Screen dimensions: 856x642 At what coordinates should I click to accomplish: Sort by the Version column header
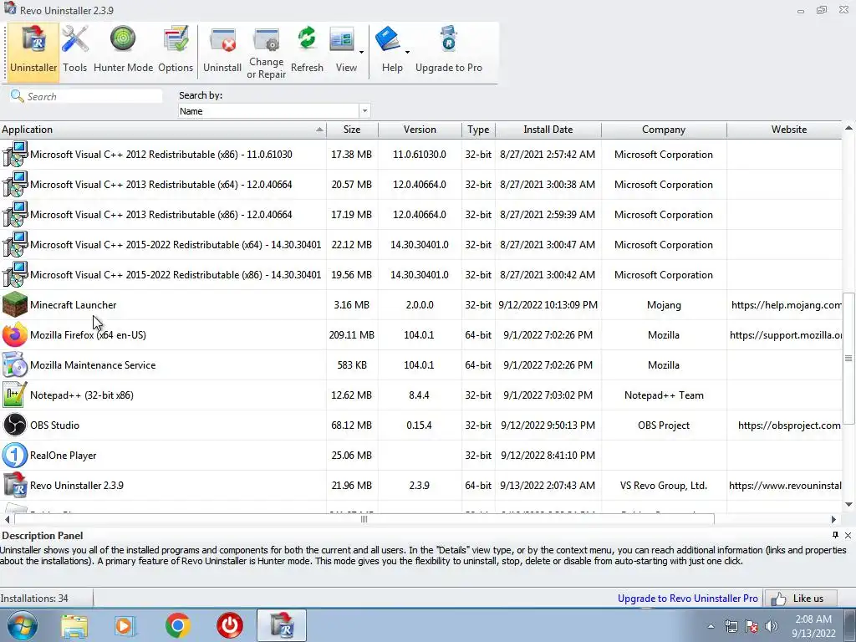pos(420,130)
